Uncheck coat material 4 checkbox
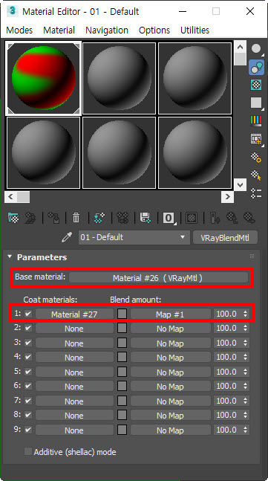 tap(28, 357)
